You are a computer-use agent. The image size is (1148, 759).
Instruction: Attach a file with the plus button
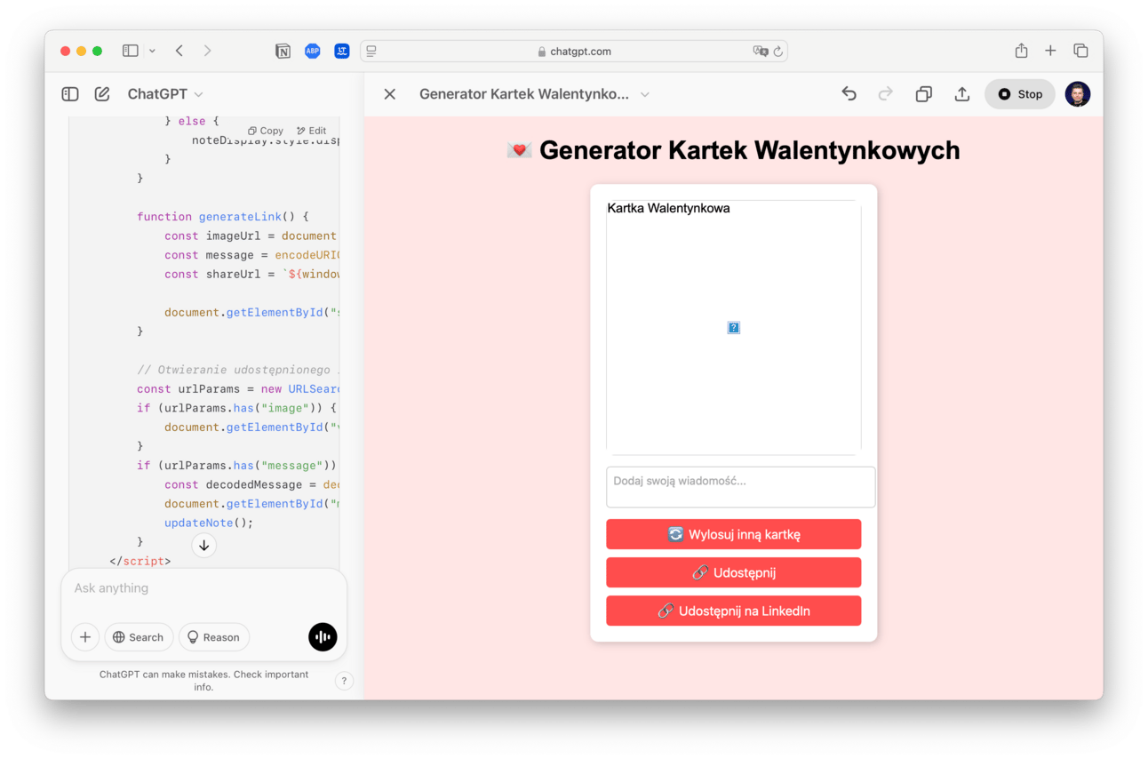click(85, 637)
